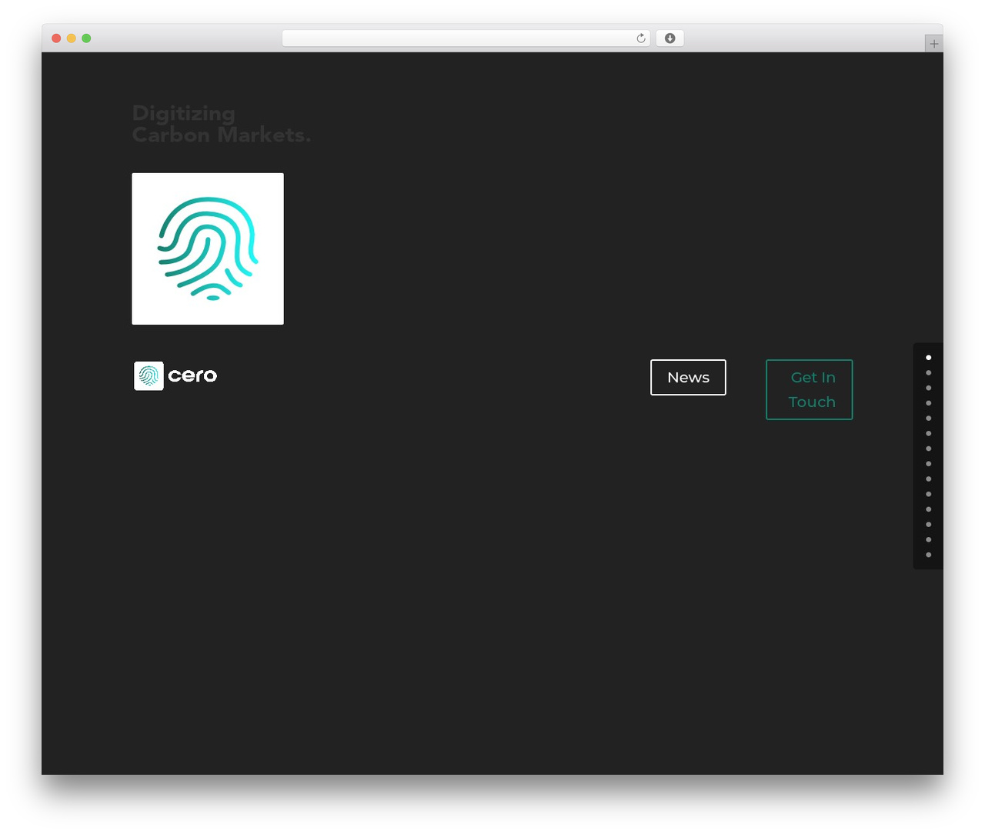Image resolution: width=985 pixels, height=834 pixels.
Task: Jump to the second side navigation dot
Action: pyautogui.click(x=929, y=373)
